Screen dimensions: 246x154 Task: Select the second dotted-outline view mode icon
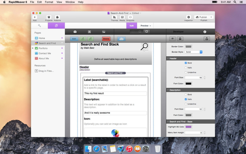(x=140, y=32)
